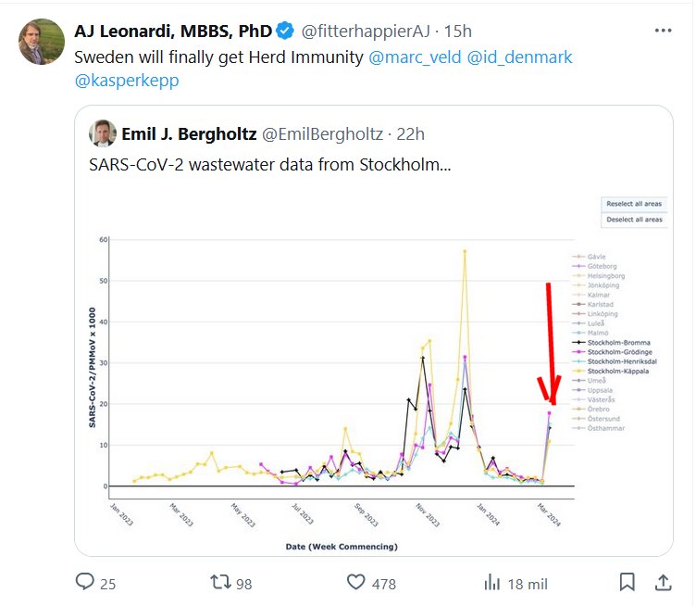Click the blue verified badge
The height and width of the screenshot is (606, 696).
(283, 32)
